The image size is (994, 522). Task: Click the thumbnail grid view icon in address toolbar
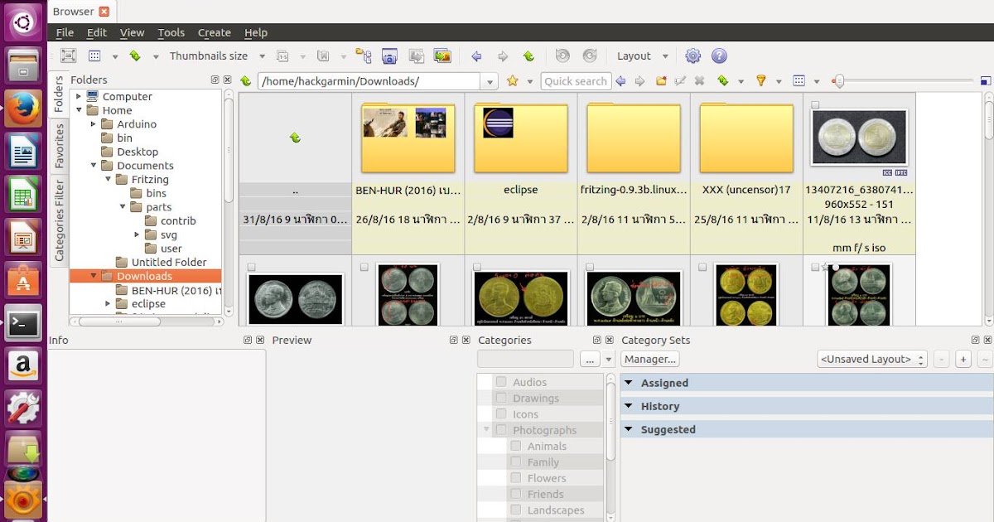coord(799,81)
